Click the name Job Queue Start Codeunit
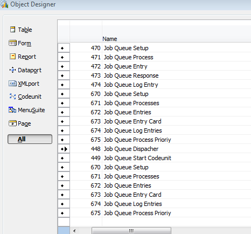This screenshot has width=251, height=234. pos(137,158)
